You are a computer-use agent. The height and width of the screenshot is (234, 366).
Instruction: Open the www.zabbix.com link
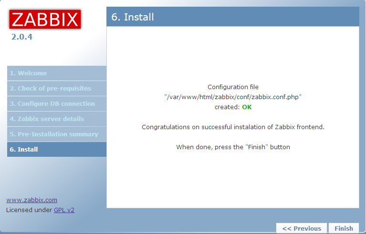pyautogui.click(x=32, y=200)
